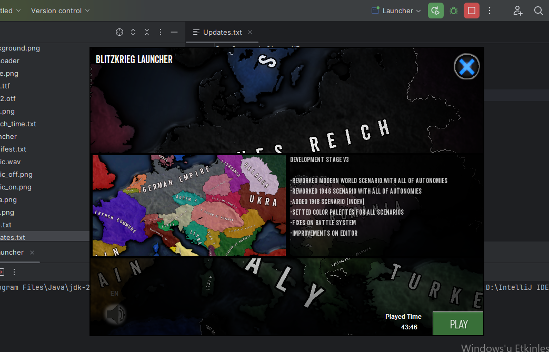Click the IMPROVEMENTS ON EDITOR line

324,233
